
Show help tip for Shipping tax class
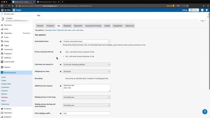60,71
